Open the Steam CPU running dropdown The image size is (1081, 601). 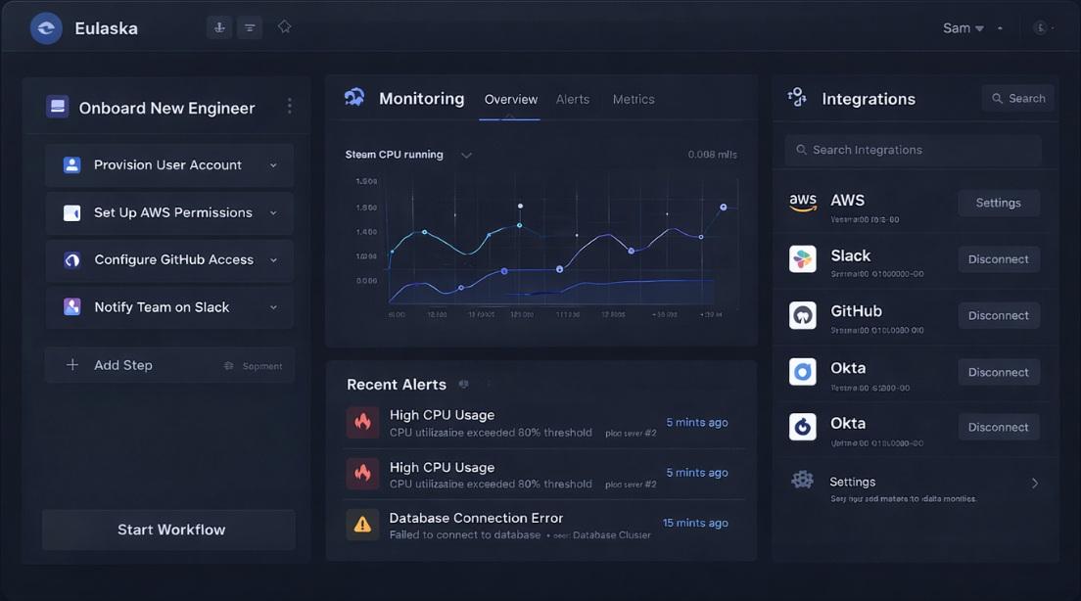(x=466, y=155)
